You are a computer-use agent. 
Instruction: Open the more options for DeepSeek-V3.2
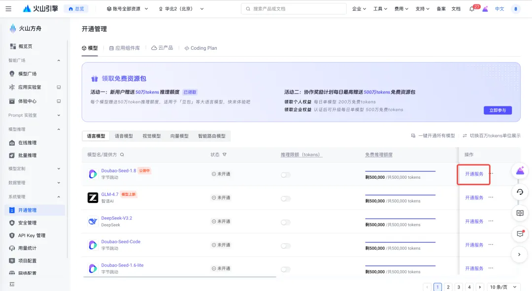pos(491,221)
